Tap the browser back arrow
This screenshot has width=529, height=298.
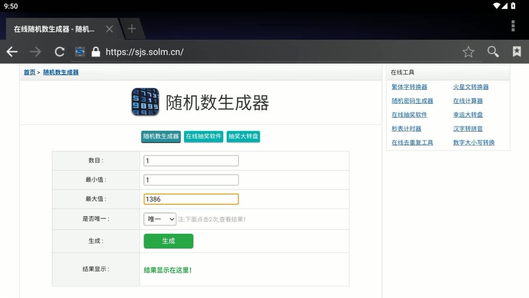[x=12, y=52]
